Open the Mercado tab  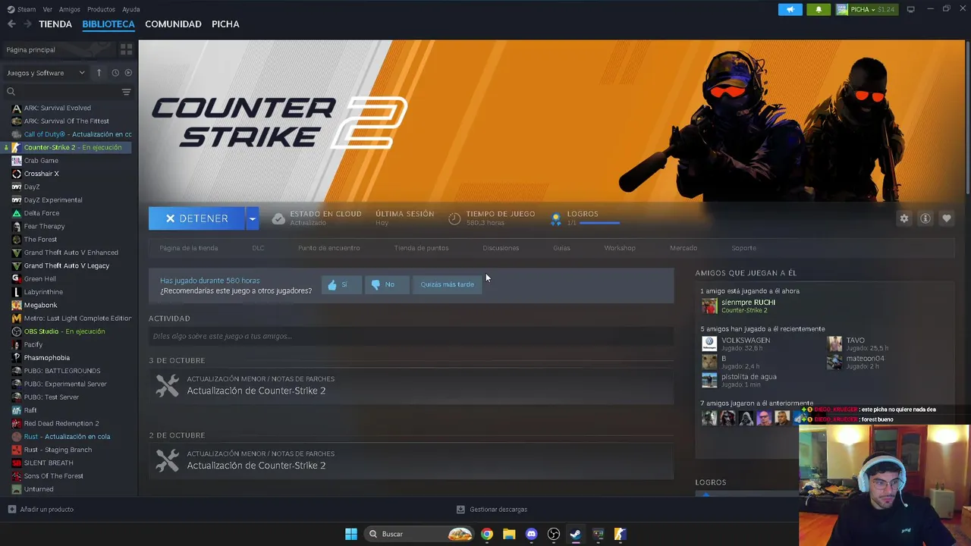pyautogui.click(x=683, y=248)
